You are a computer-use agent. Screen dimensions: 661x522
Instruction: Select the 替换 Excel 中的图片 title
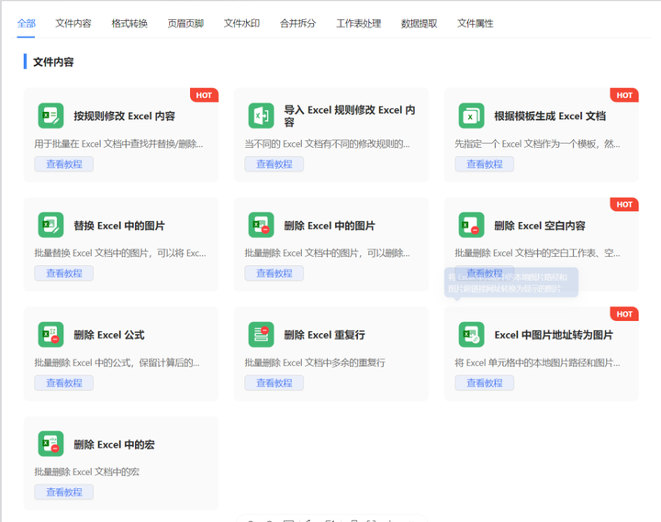pos(119,226)
